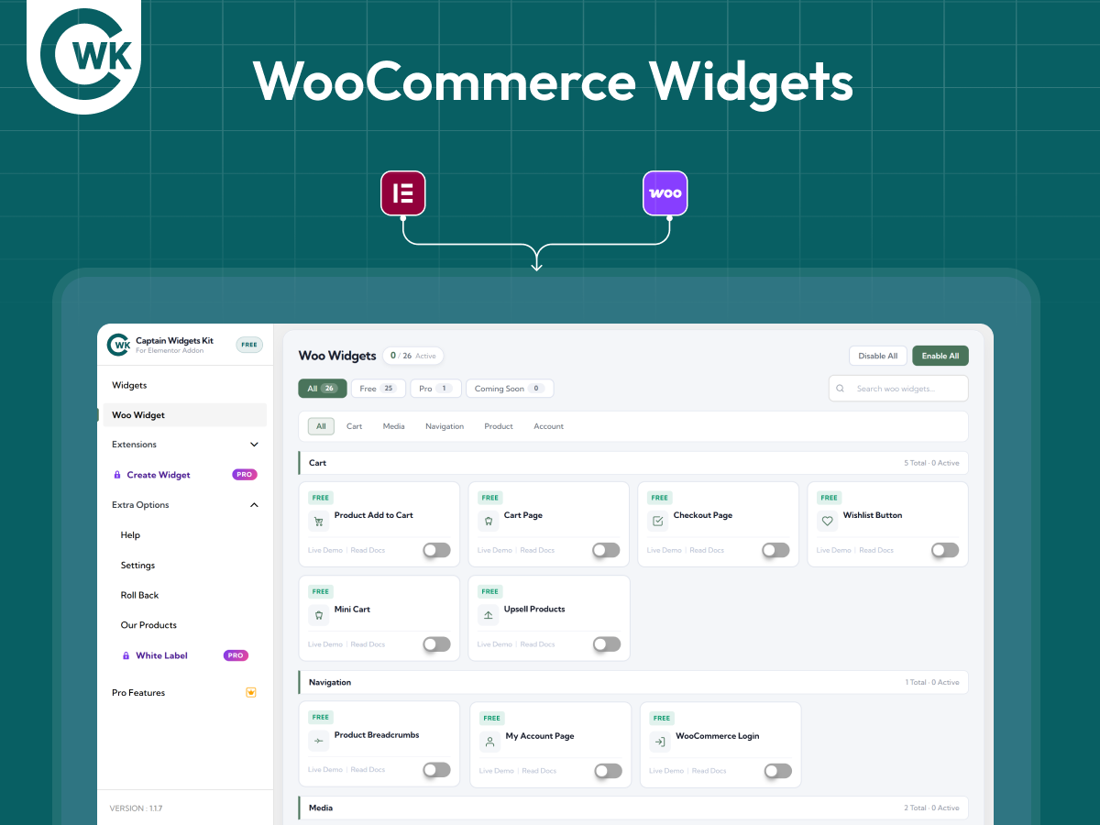Filter by the Cart category tab
The width and height of the screenshot is (1100, 825).
354,426
